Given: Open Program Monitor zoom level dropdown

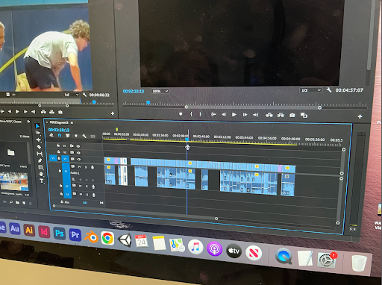Looking at the screenshot, I should [160, 91].
